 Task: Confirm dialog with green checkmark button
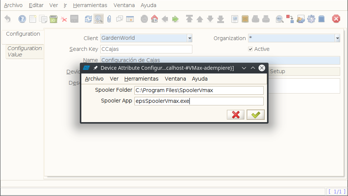click(x=256, y=115)
